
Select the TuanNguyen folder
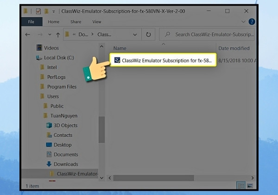64,116
